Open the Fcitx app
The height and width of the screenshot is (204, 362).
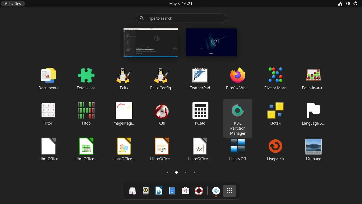click(124, 78)
